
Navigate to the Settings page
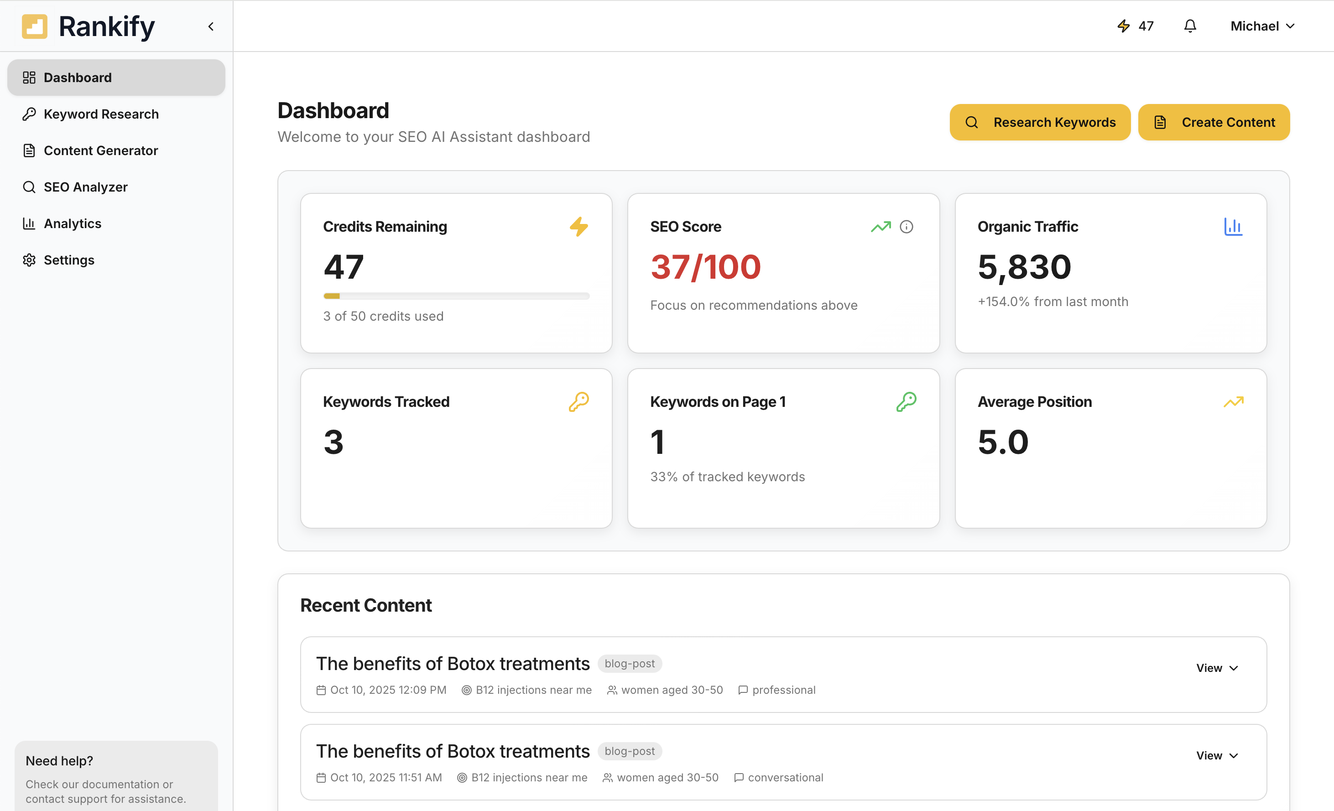pyautogui.click(x=69, y=260)
